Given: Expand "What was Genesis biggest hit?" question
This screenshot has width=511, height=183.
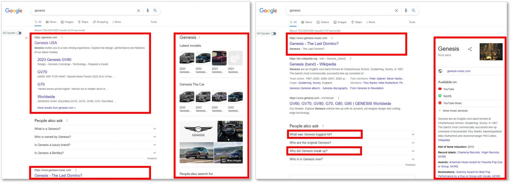Looking at the screenshot, I should [x=352, y=134].
